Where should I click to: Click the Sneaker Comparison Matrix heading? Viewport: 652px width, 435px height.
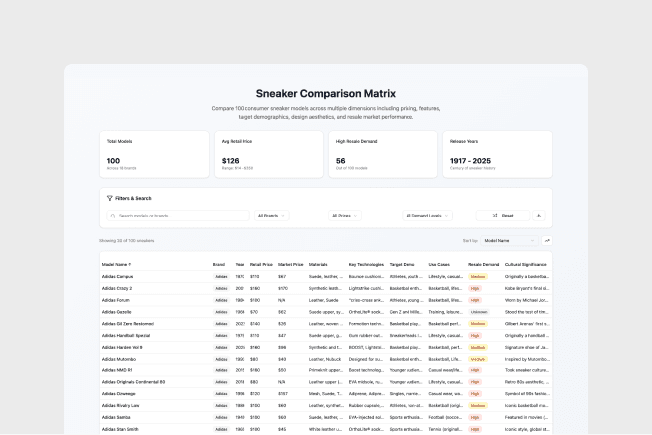pos(326,94)
